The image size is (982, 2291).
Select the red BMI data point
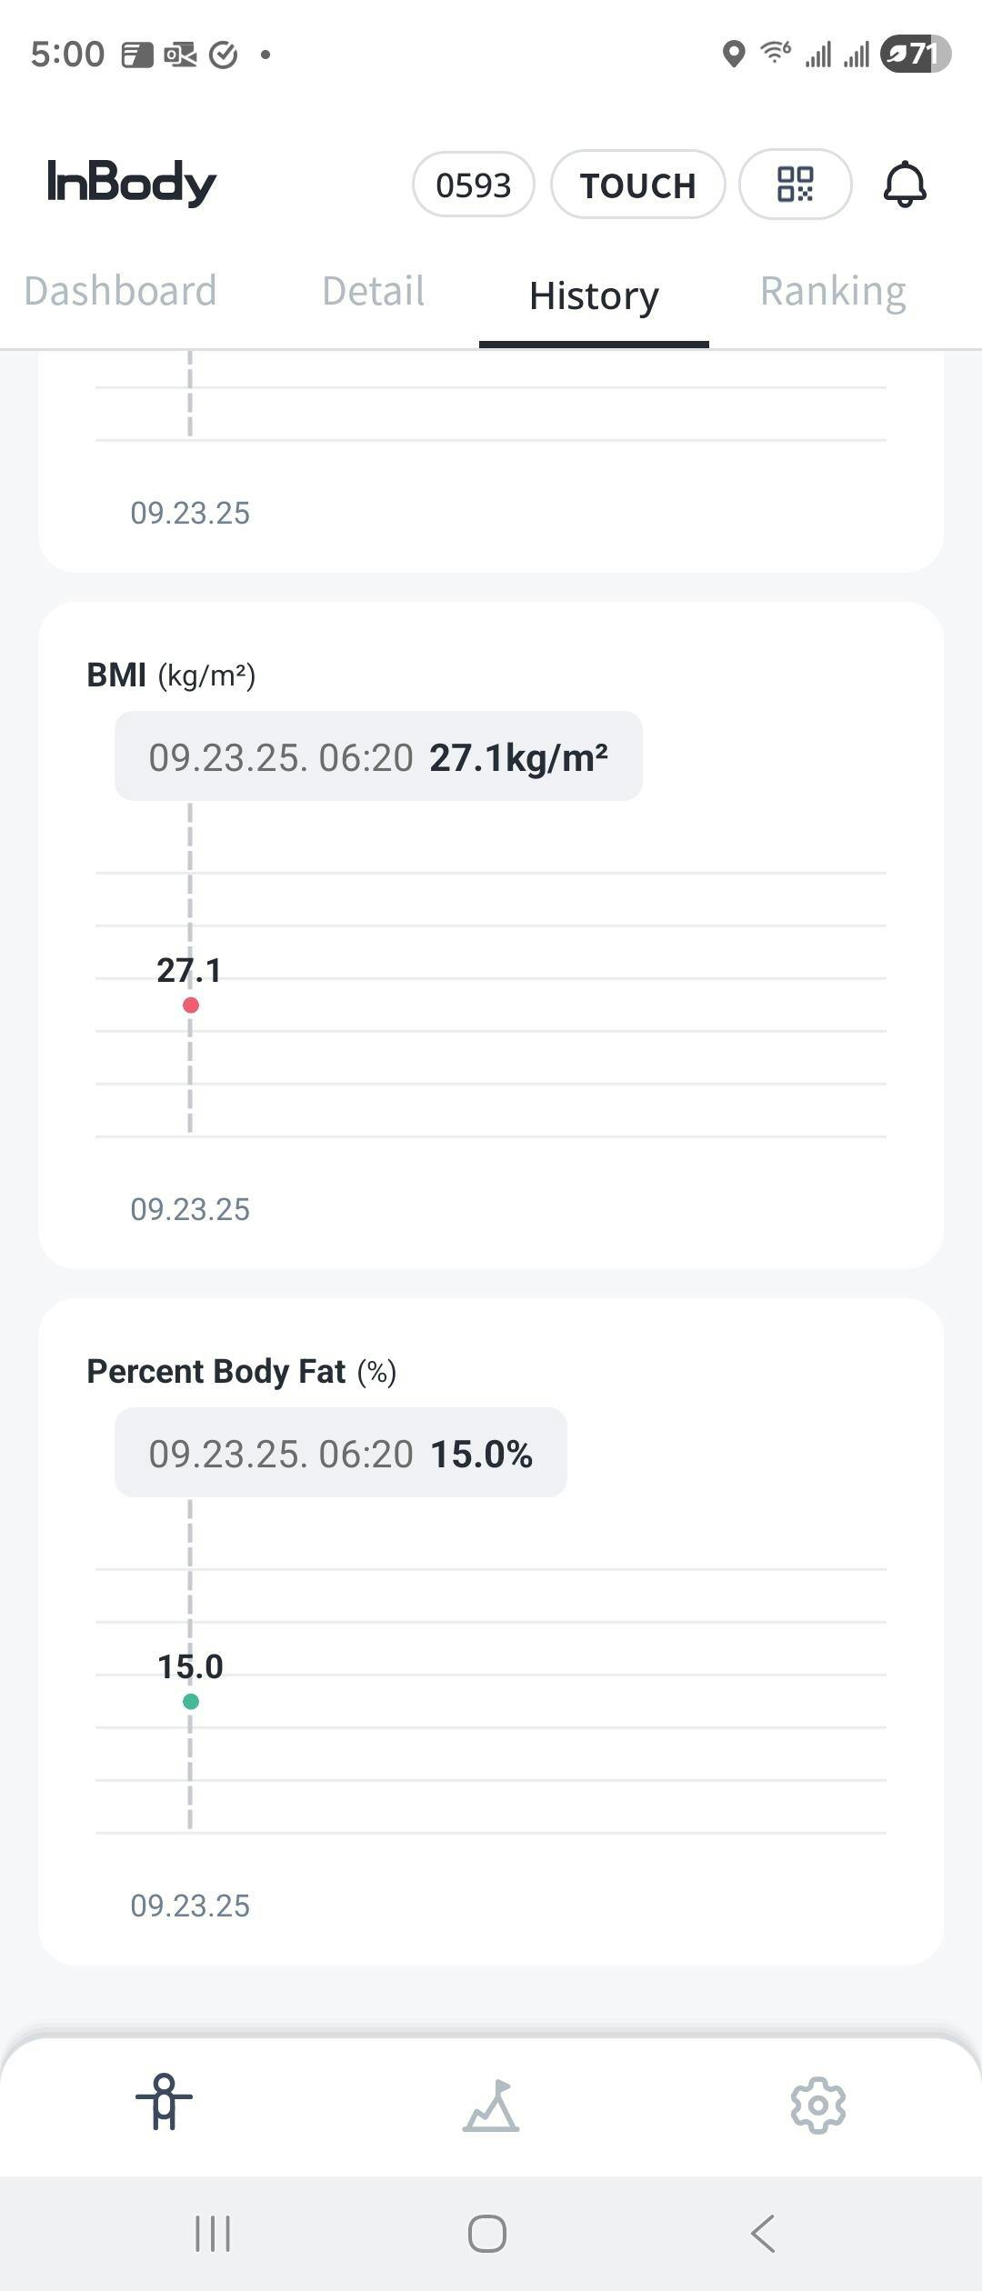point(191,1005)
